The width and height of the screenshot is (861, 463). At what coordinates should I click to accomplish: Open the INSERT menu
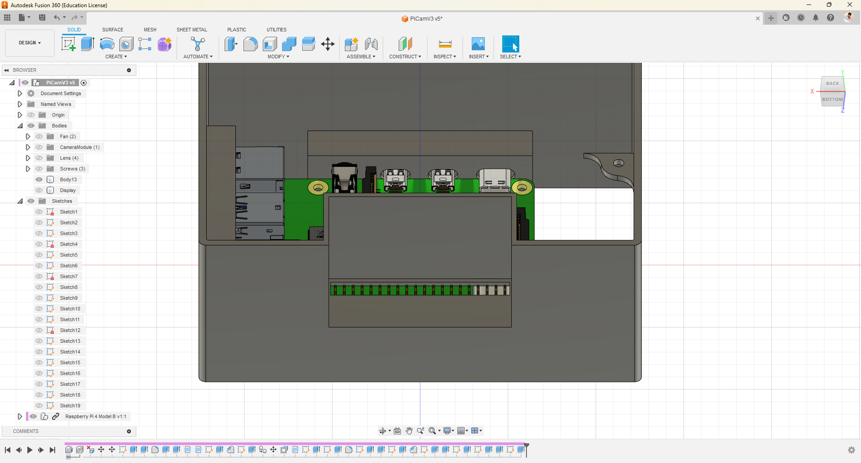tap(479, 57)
